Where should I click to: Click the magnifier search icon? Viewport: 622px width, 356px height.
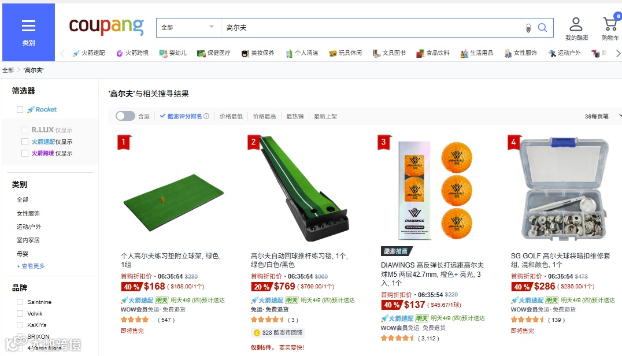tap(542, 28)
